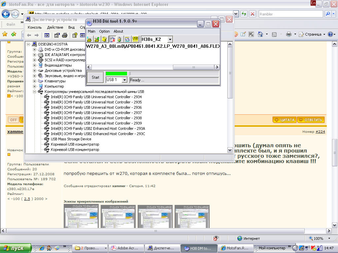The height and width of the screenshot is (253, 338).
Task: Open post number #224 link
Action: tap(320, 132)
